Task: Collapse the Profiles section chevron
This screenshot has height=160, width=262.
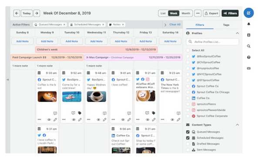Action: coord(237,33)
